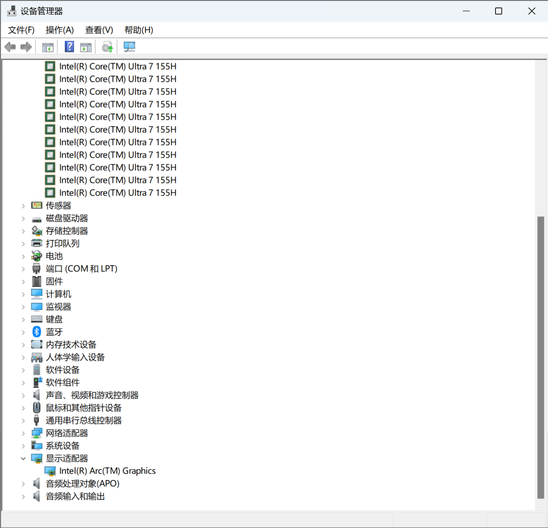Click the vertical scrollbar thumb

point(541,357)
